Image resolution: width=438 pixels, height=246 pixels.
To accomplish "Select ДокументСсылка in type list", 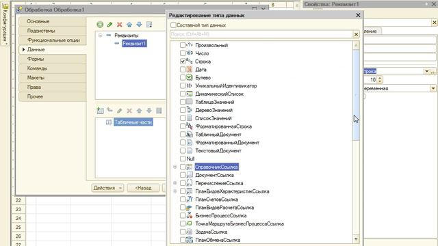I will 214,175.
